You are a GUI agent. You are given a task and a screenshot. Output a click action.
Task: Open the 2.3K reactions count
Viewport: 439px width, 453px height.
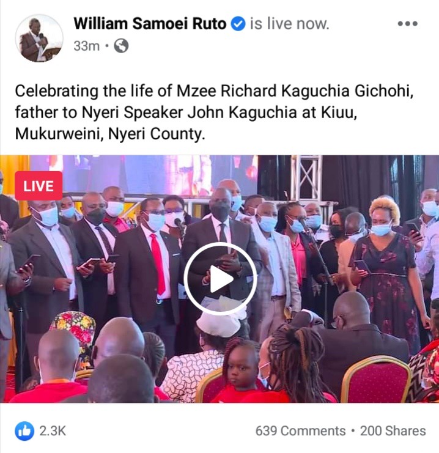(53, 431)
